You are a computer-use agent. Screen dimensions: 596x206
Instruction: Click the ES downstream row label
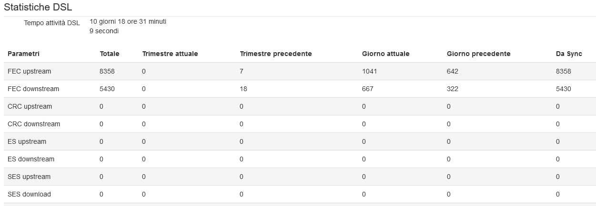pyautogui.click(x=31, y=159)
